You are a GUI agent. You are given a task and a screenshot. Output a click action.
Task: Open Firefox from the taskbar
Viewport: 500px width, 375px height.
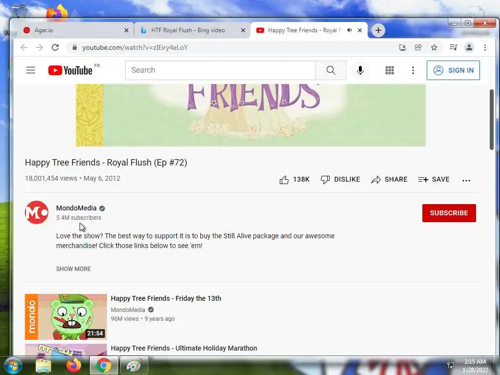pos(74,365)
